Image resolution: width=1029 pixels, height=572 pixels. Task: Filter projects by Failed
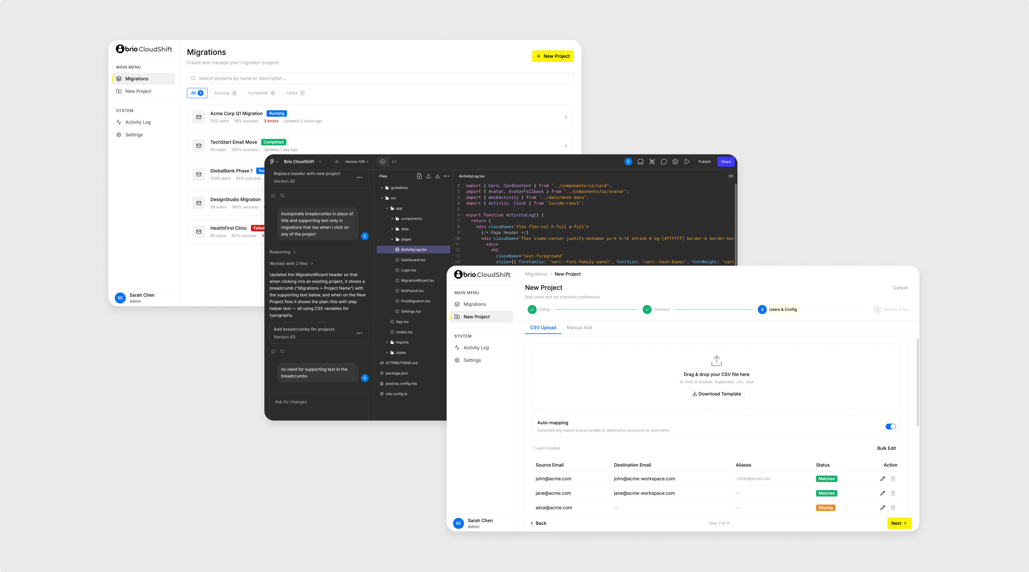click(x=296, y=93)
